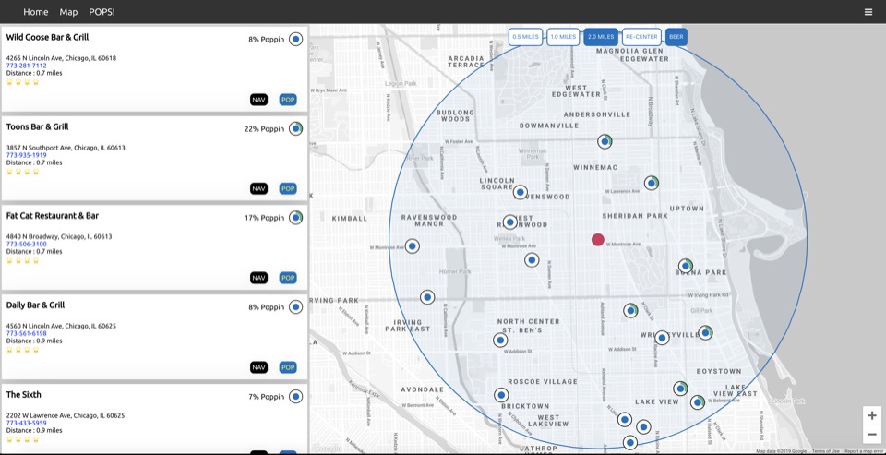This screenshot has width=886, height=455.
Task: Click Fat Cat Restaurant & Bar title
Action: [x=53, y=216]
